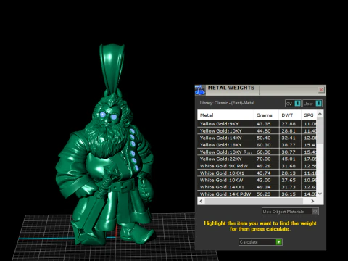The width and height of the screenshot is (348, 261).
Task: Close the Metal Weights panel
Action: pos(321,90)
